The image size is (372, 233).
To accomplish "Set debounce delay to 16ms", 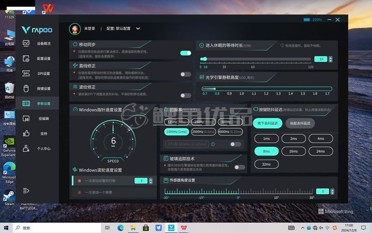I will pos(293,151).
